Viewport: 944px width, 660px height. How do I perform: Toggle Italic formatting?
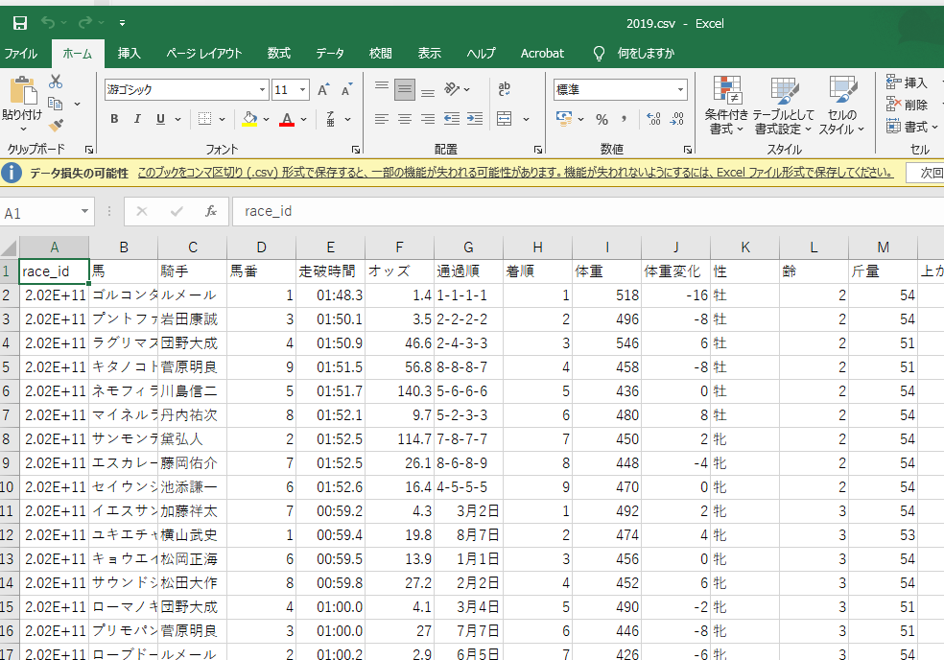click(x=137, y=119)
